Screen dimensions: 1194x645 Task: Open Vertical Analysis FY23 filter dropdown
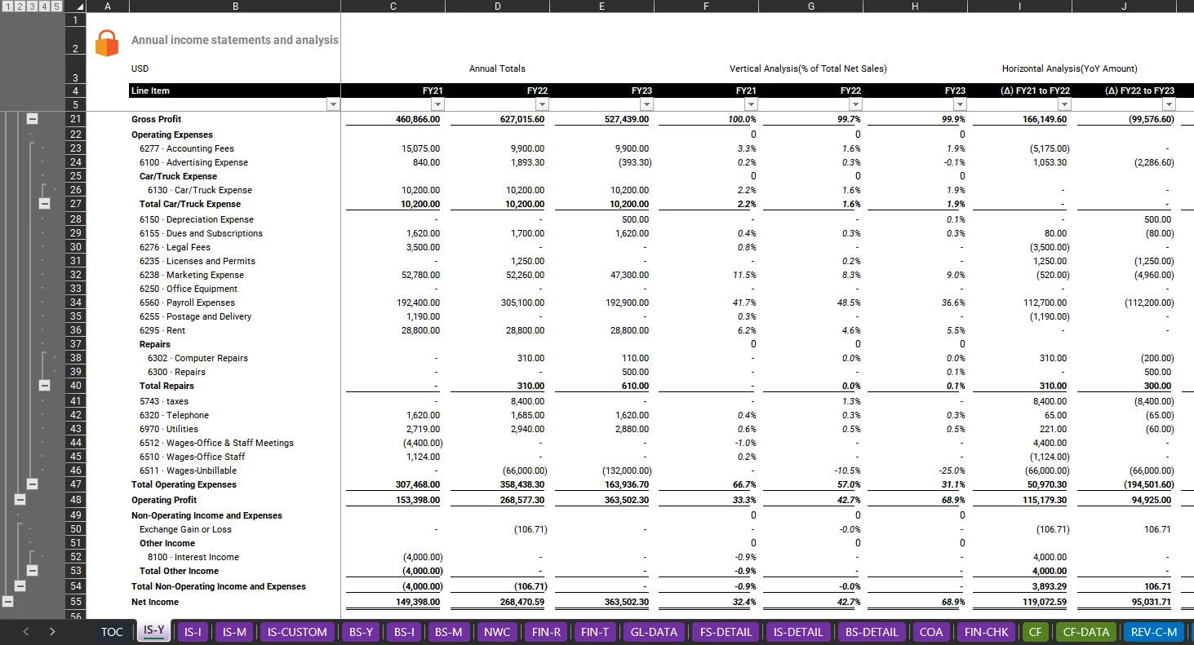tap(960, 104)
